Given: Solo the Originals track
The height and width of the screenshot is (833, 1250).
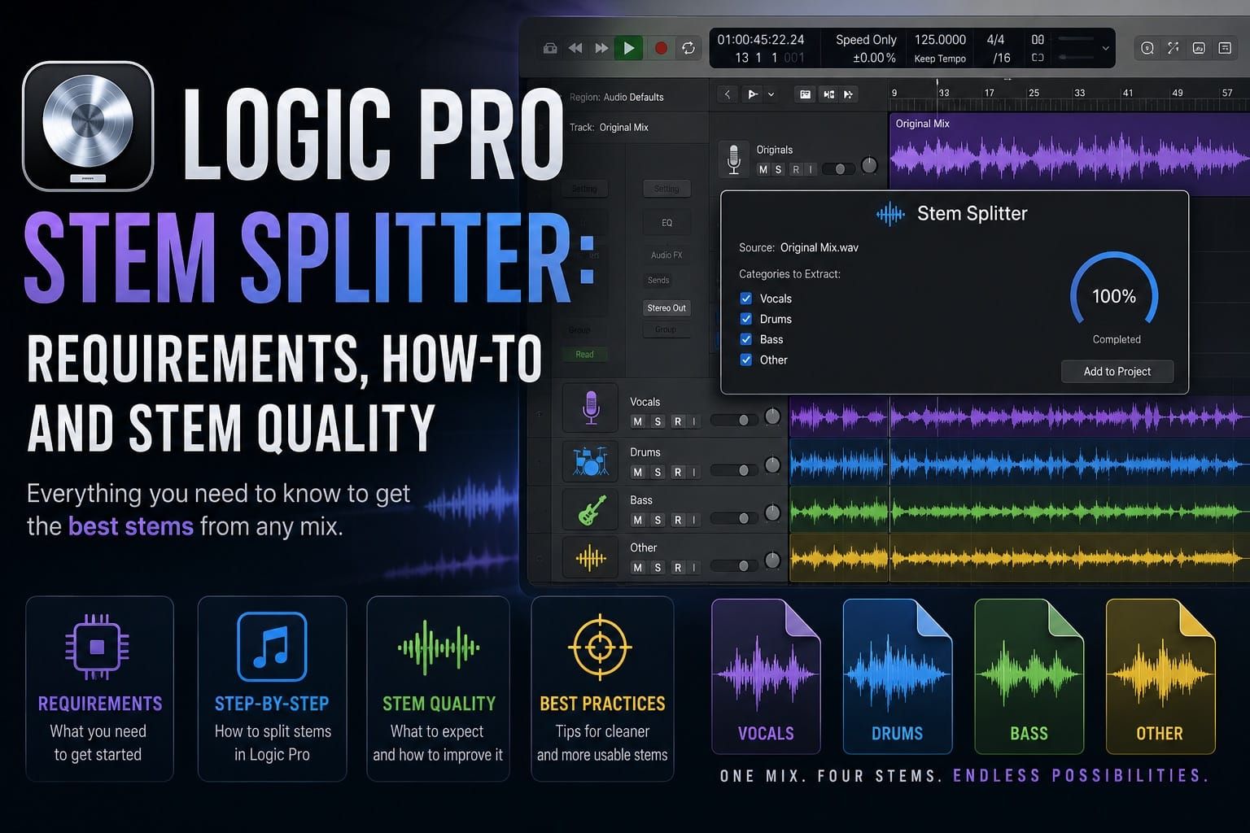Looking at the screenshot, I should pos(778,169).
